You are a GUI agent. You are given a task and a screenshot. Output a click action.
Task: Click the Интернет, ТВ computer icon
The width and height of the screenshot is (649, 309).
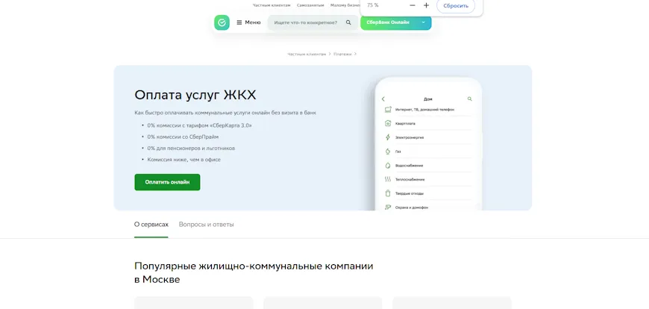[x=388, y=110]
